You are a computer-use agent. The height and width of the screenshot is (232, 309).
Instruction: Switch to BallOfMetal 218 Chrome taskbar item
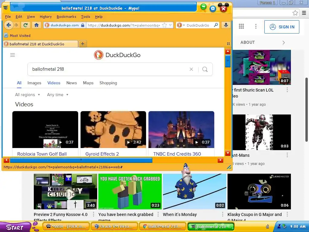click(163, 227)
